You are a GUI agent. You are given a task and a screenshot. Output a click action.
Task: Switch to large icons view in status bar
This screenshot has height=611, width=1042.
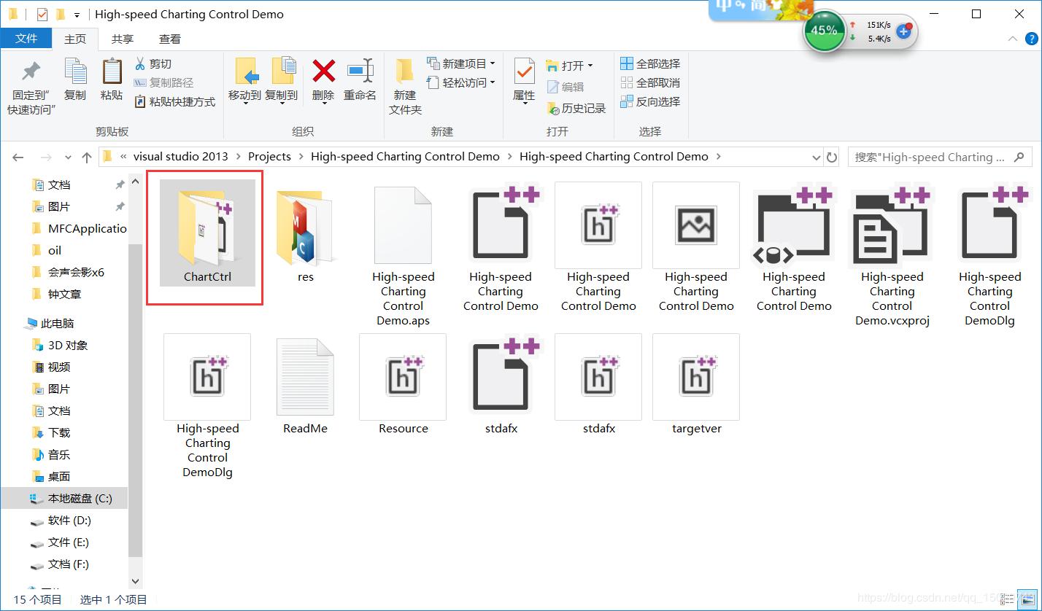tap(1027, 599)
